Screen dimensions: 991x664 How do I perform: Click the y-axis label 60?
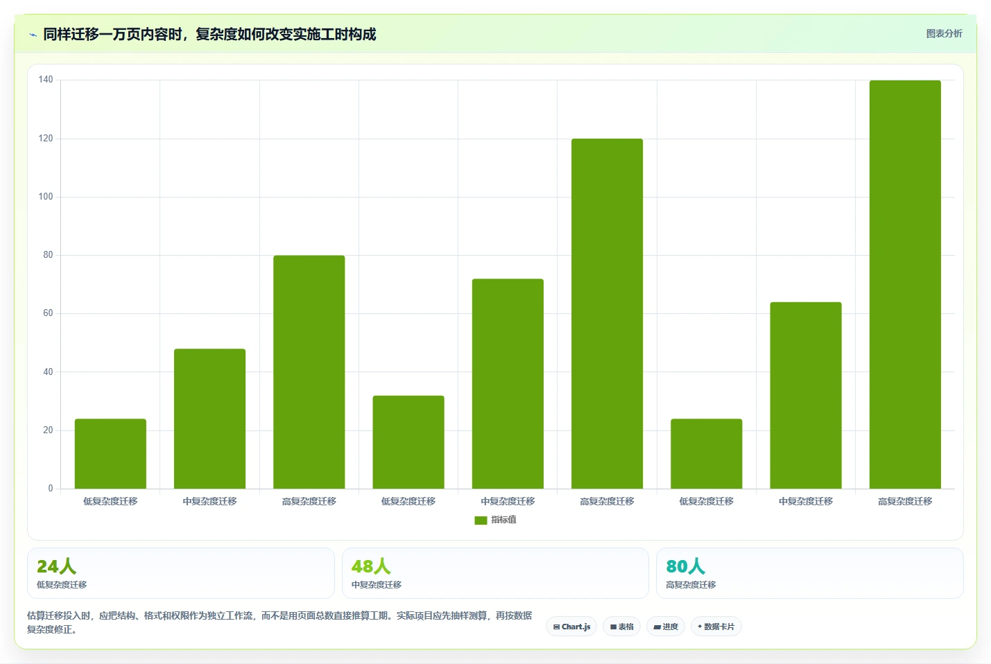point(48,313)
